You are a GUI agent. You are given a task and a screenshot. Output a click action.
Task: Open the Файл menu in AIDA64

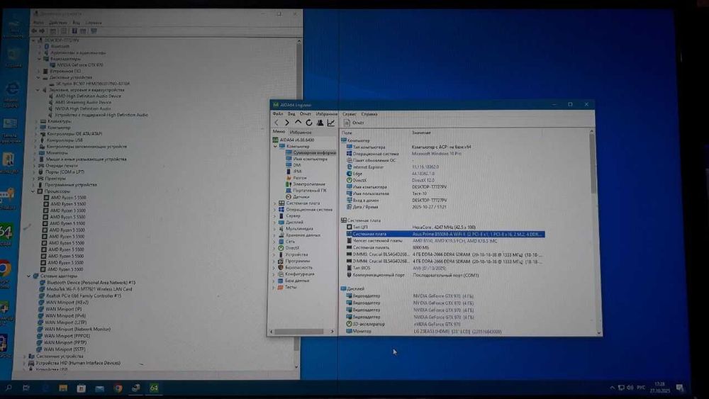coord(278,114)
